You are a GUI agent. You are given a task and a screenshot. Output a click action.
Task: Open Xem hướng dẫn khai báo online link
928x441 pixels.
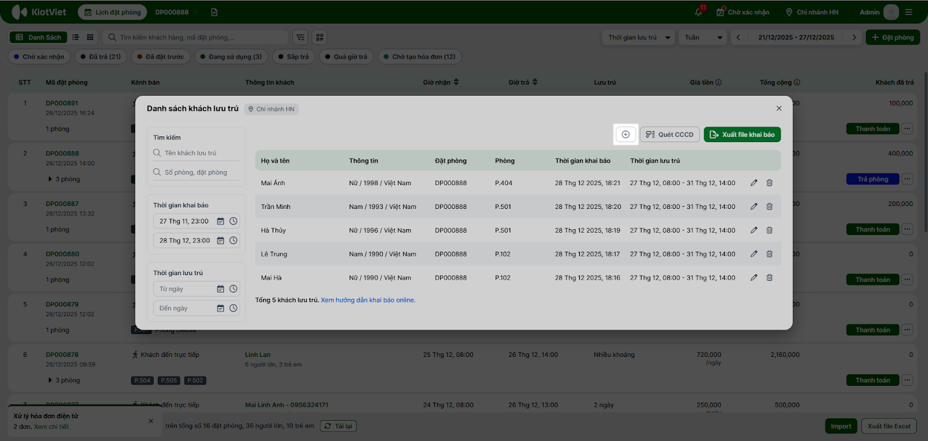point(368,301)
